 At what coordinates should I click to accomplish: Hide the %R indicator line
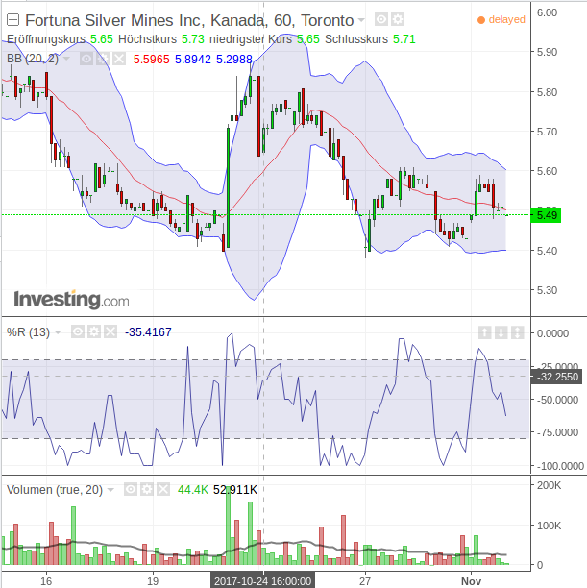[x=76, y=332]
